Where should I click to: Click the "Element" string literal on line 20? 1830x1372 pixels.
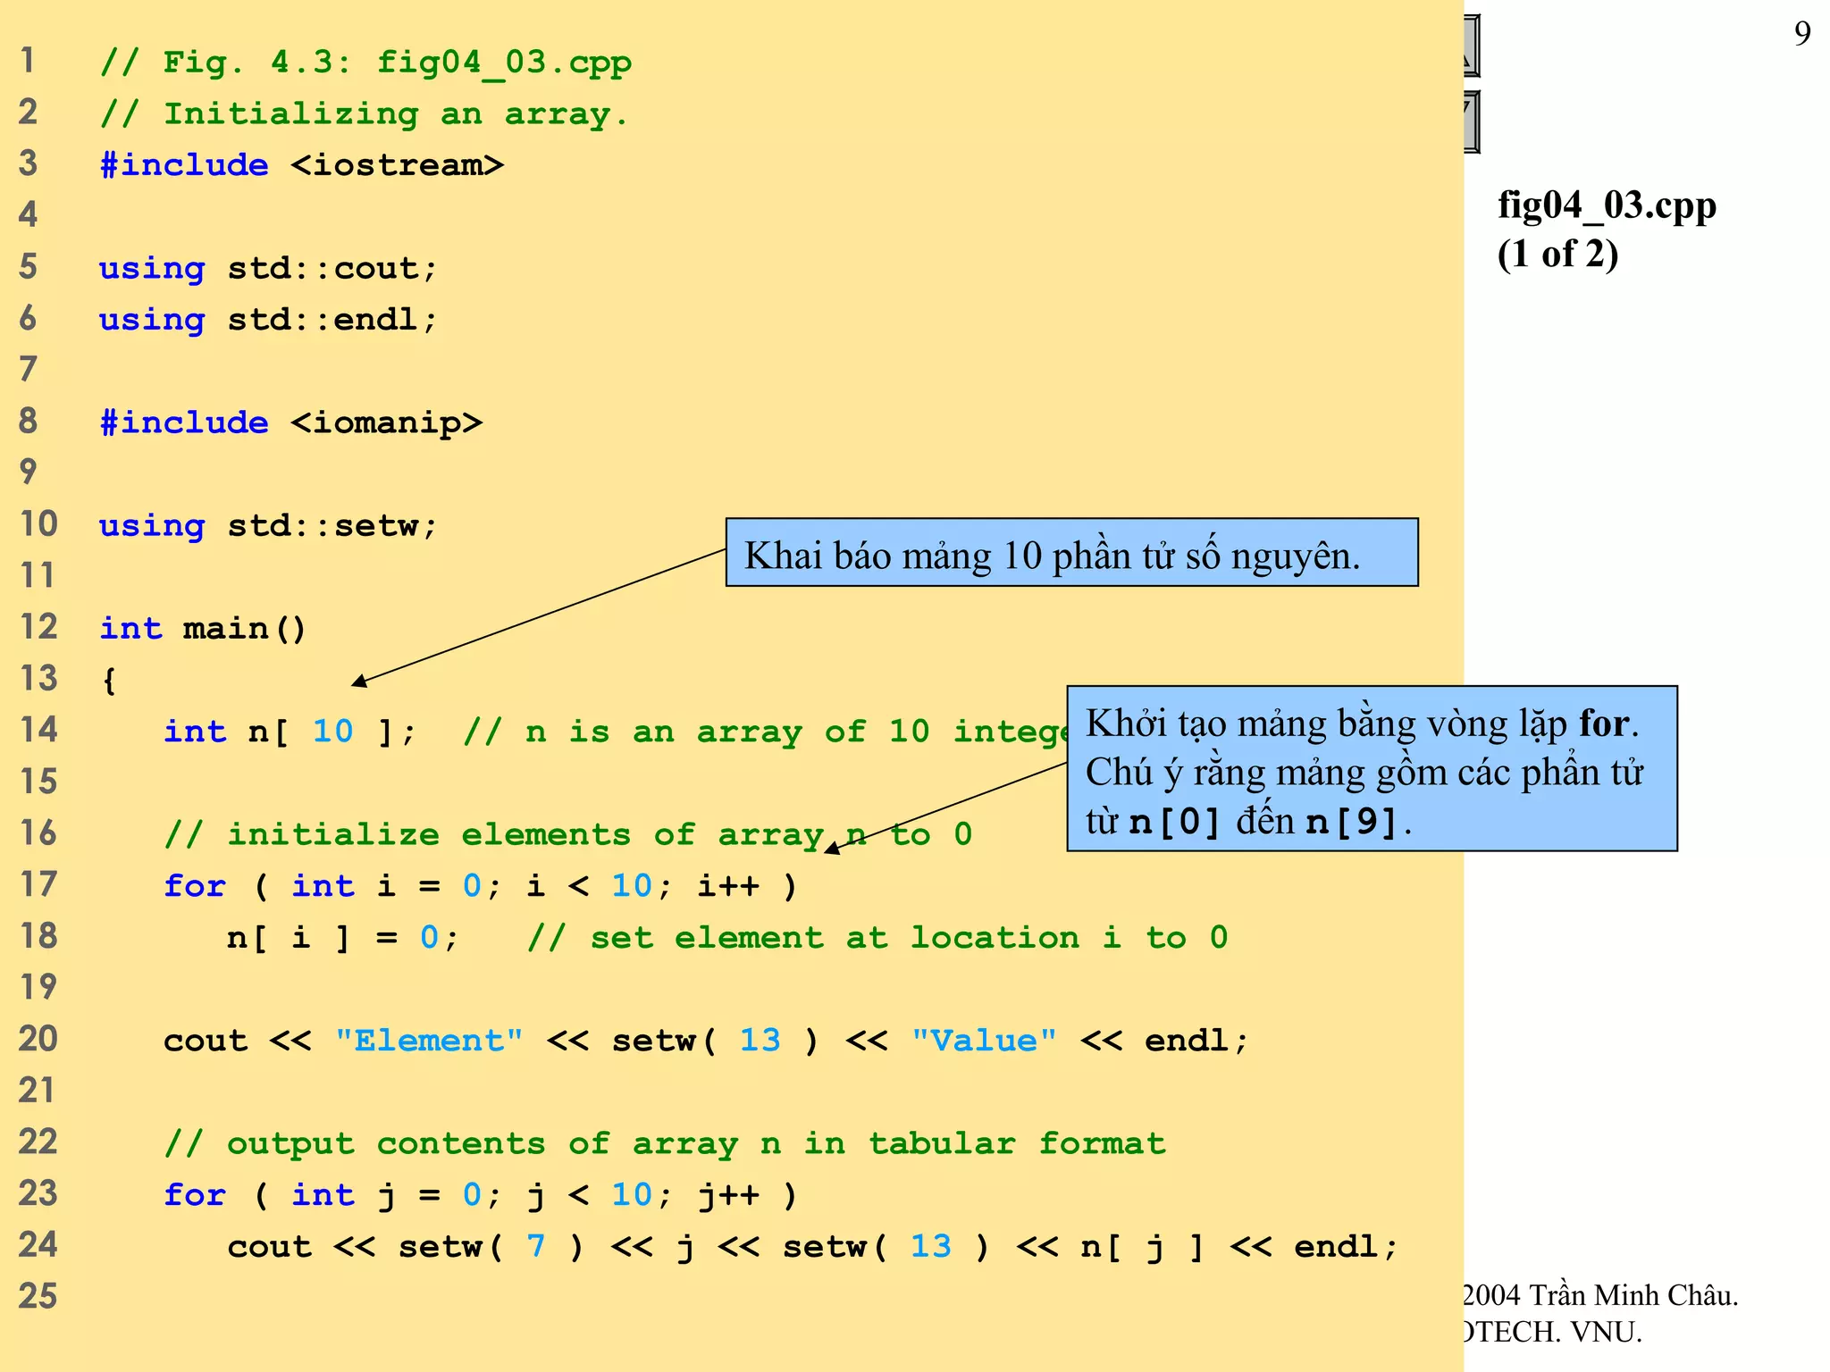click(x=430, y=1041)
